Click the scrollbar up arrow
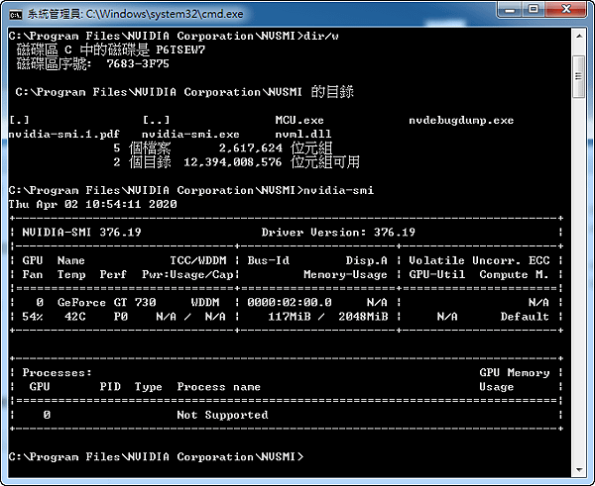 click(x=579, y=36)
